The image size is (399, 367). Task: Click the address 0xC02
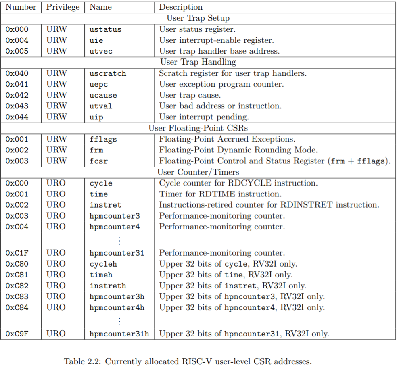(17, 205)
